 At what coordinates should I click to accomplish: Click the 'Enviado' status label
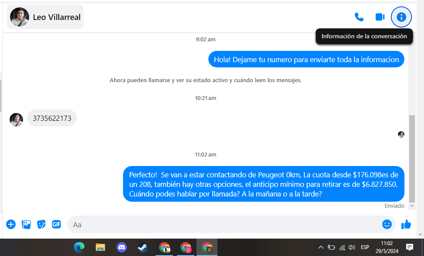point(394,206)
